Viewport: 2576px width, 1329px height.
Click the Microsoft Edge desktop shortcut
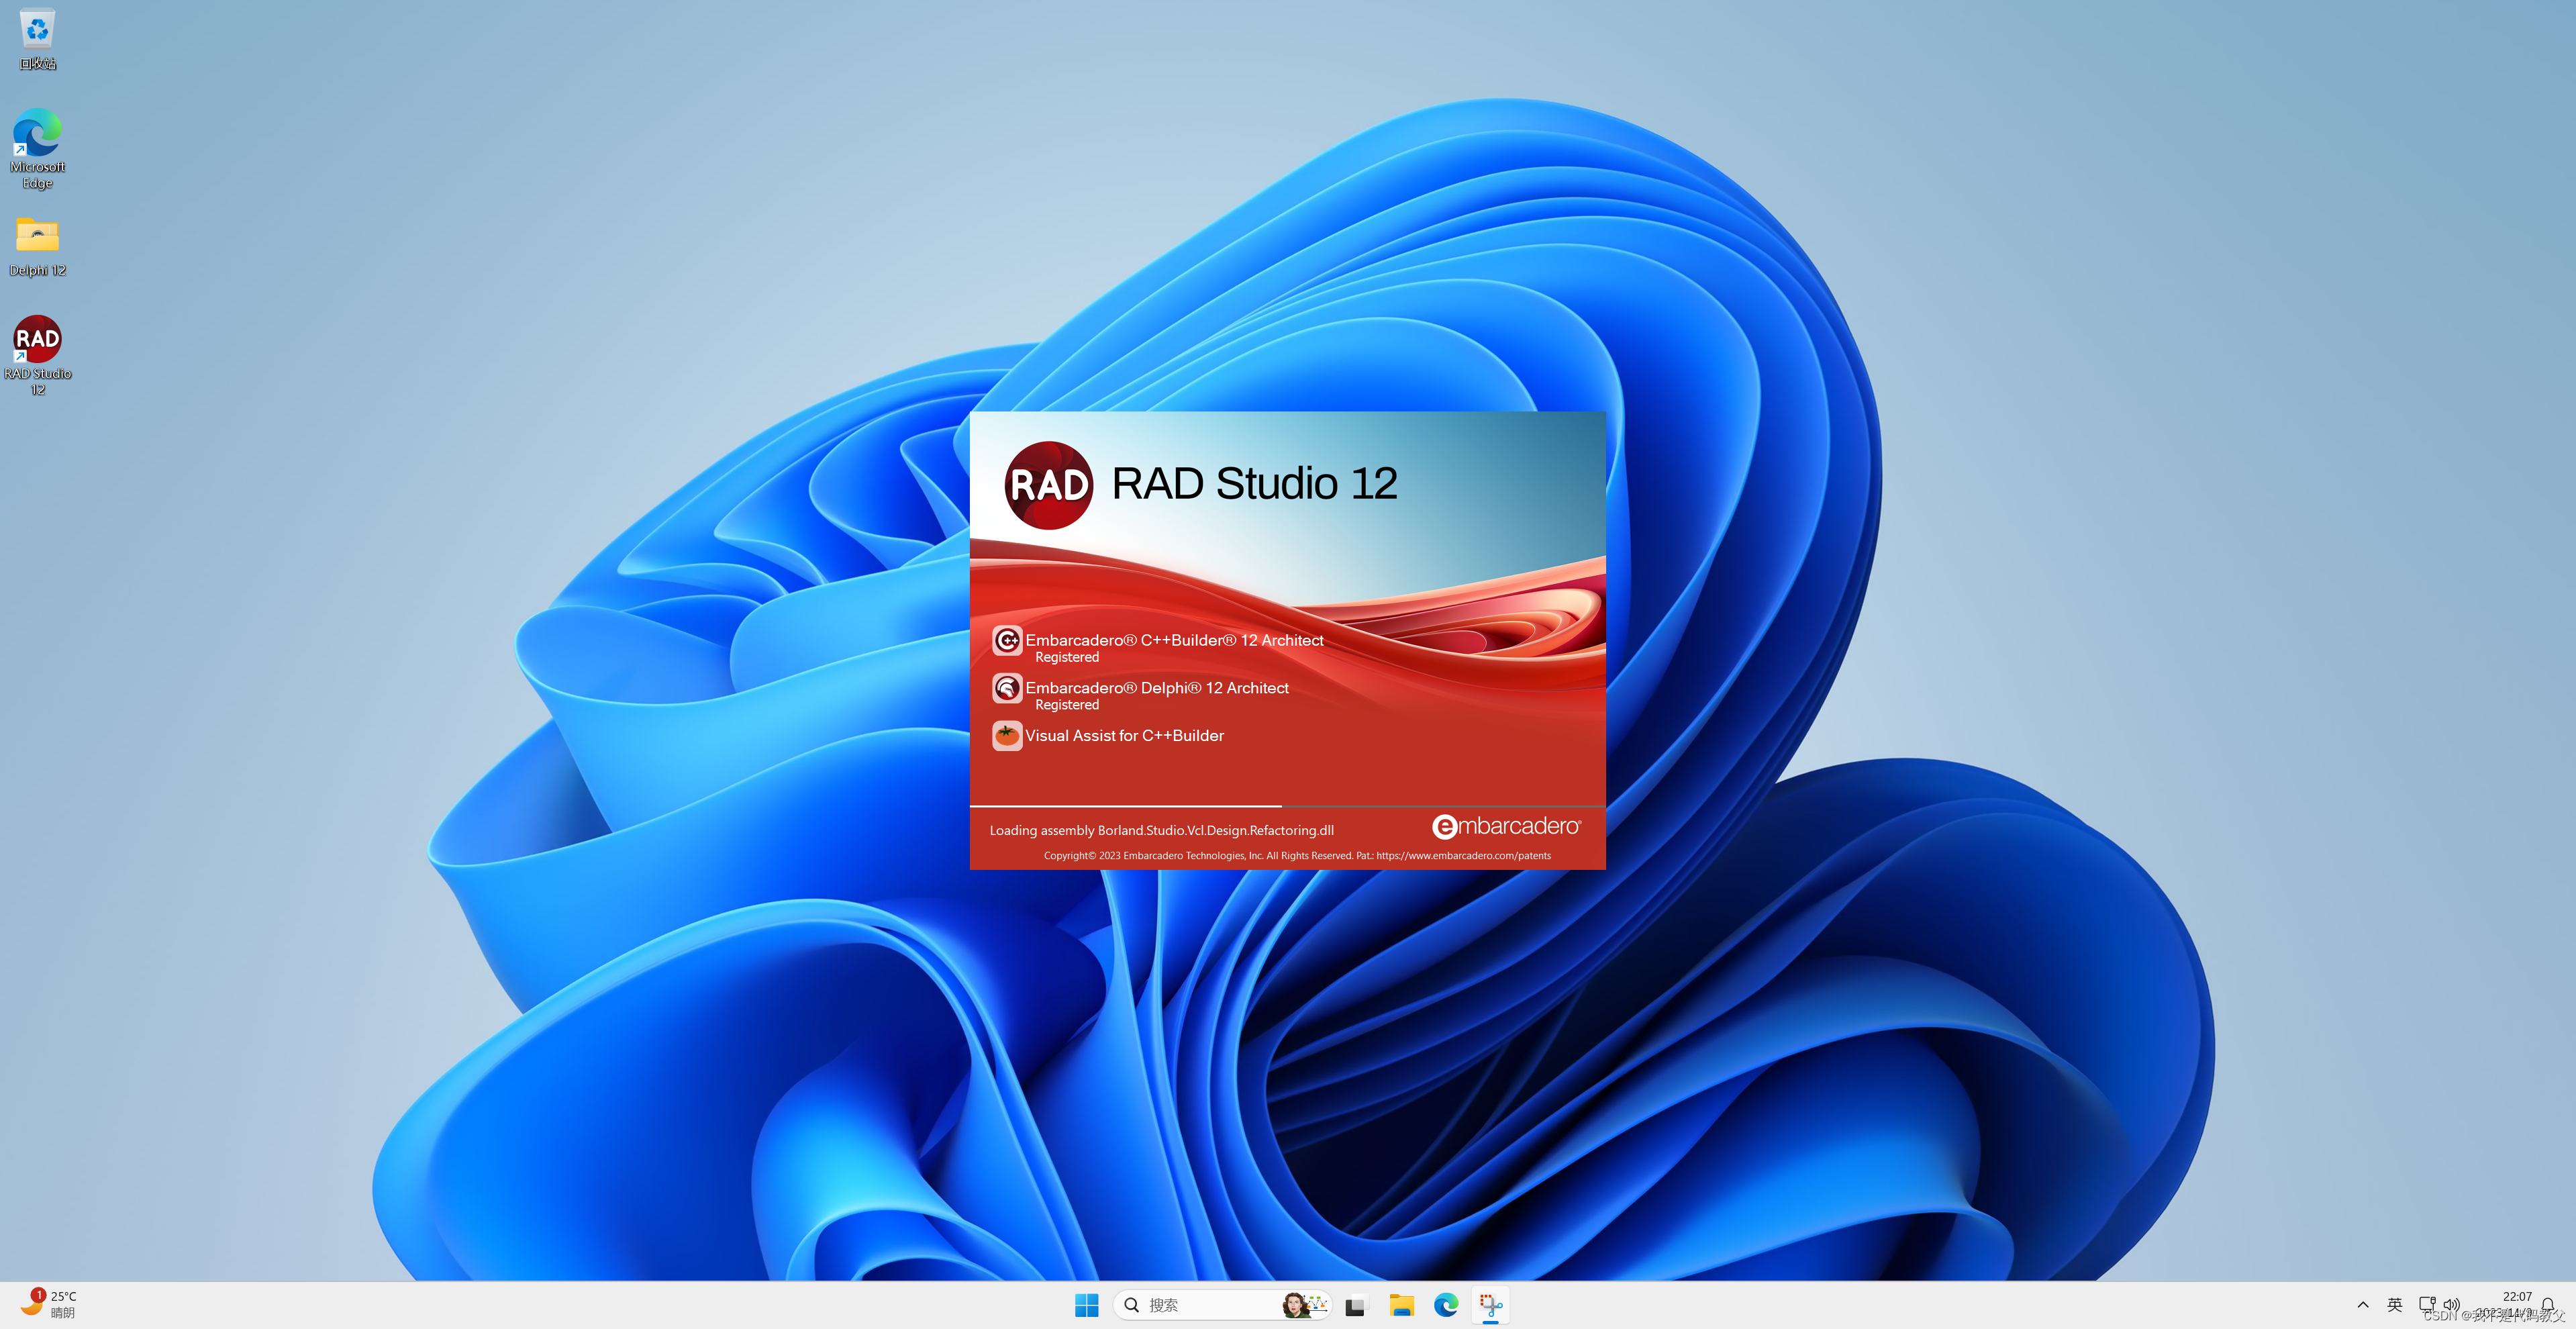coord(37,134)
